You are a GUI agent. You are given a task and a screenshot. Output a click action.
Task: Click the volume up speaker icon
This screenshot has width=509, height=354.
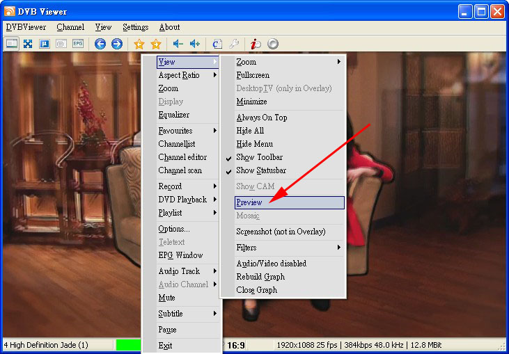195,44
